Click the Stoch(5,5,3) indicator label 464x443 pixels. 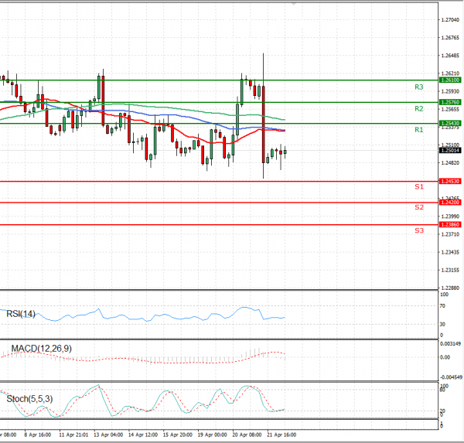pos(29,399)
